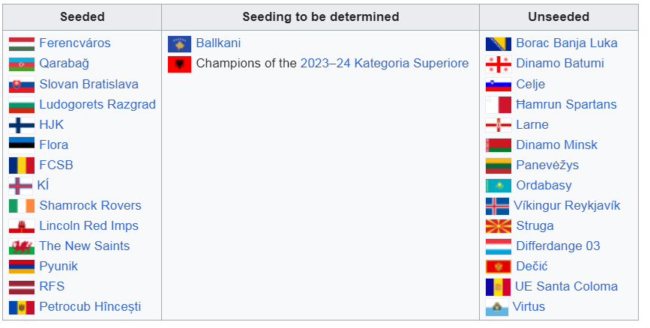
Task: Open the Slovan Bratislava link
Action: [x=88, y=84]
